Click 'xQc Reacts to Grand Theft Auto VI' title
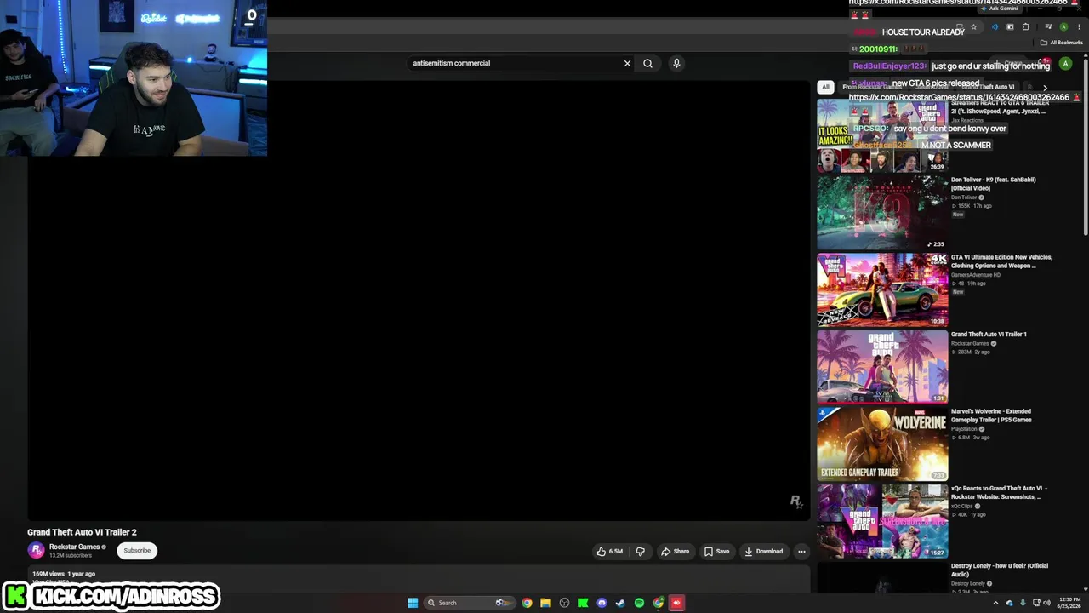The width and height of the screenshot is (1089, 613). [999, 492]
